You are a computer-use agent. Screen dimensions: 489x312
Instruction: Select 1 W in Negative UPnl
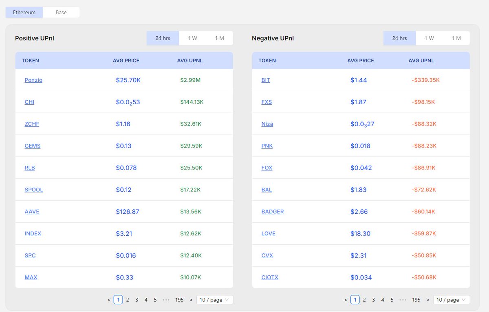[x=429, y=38]
